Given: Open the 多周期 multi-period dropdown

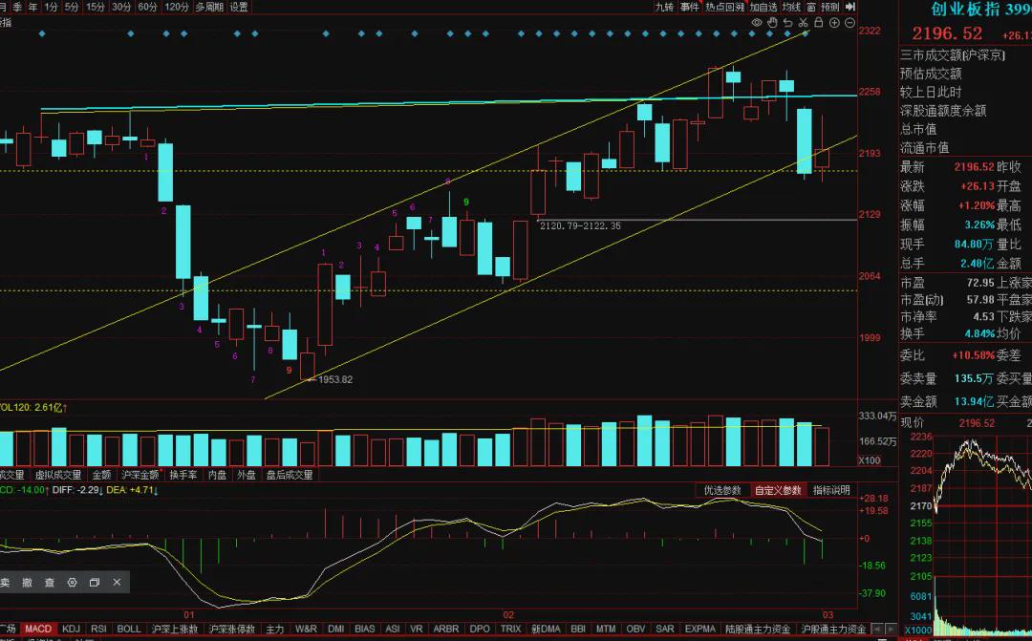Looking at the screenshot, I should (209, 7).
